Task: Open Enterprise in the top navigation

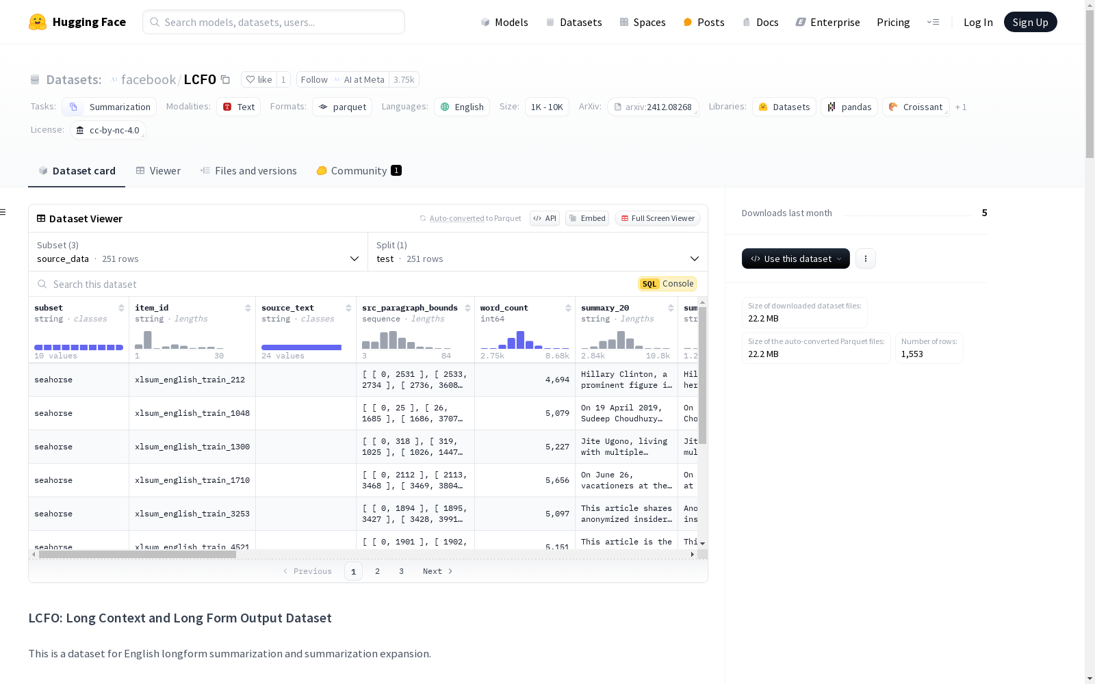Action: (x=827, y=22)
